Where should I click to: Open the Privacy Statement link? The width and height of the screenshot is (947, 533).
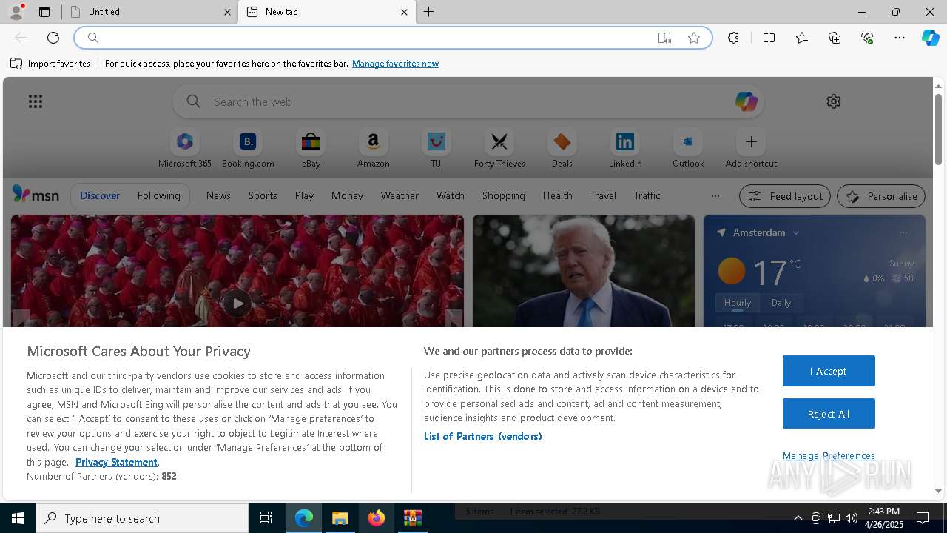(116, 462)
